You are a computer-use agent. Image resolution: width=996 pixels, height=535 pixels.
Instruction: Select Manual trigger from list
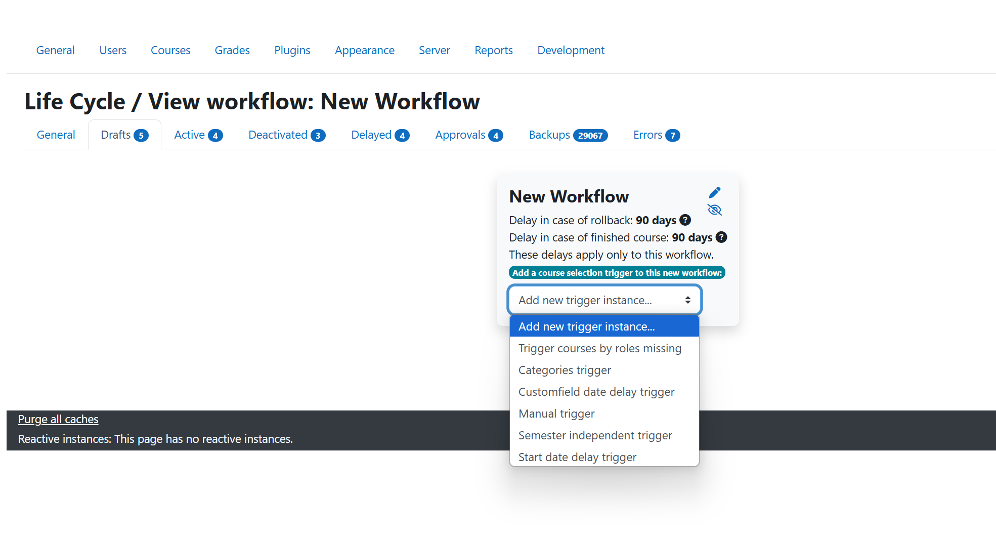[556, 414]
